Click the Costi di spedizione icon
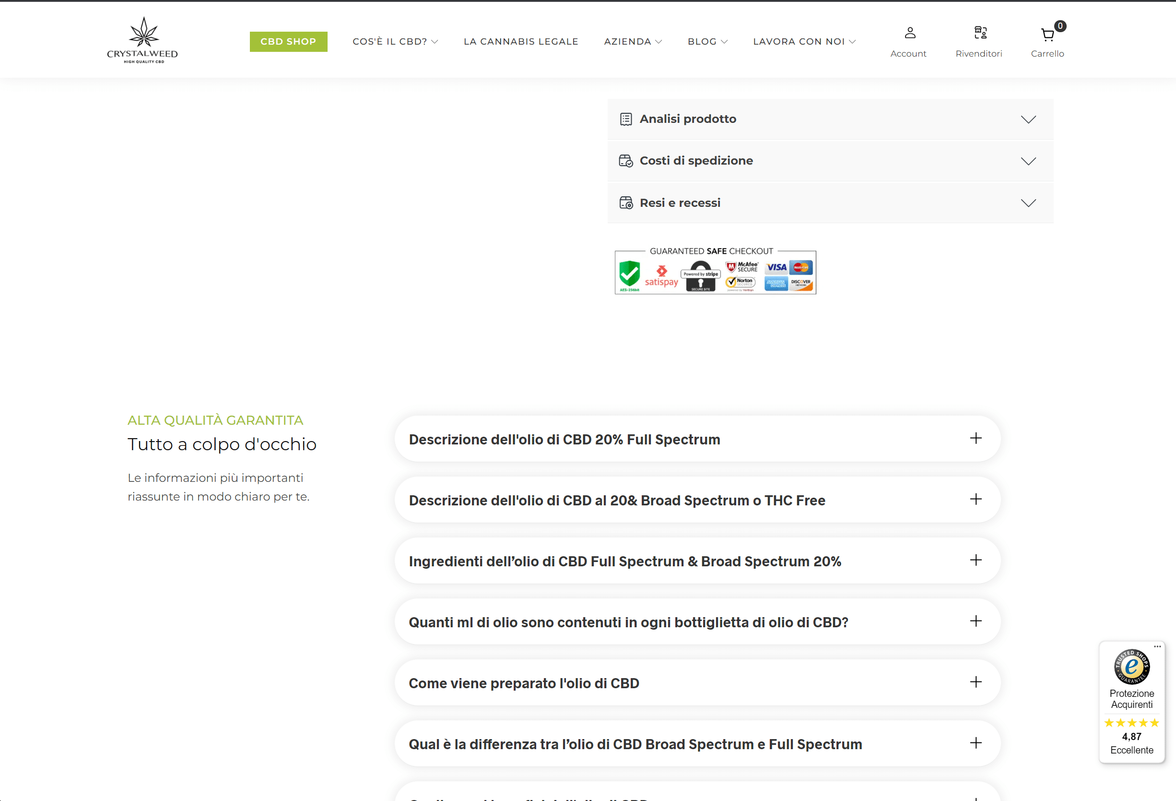This screenshot has width=1176, height=801. coord(626,161)
